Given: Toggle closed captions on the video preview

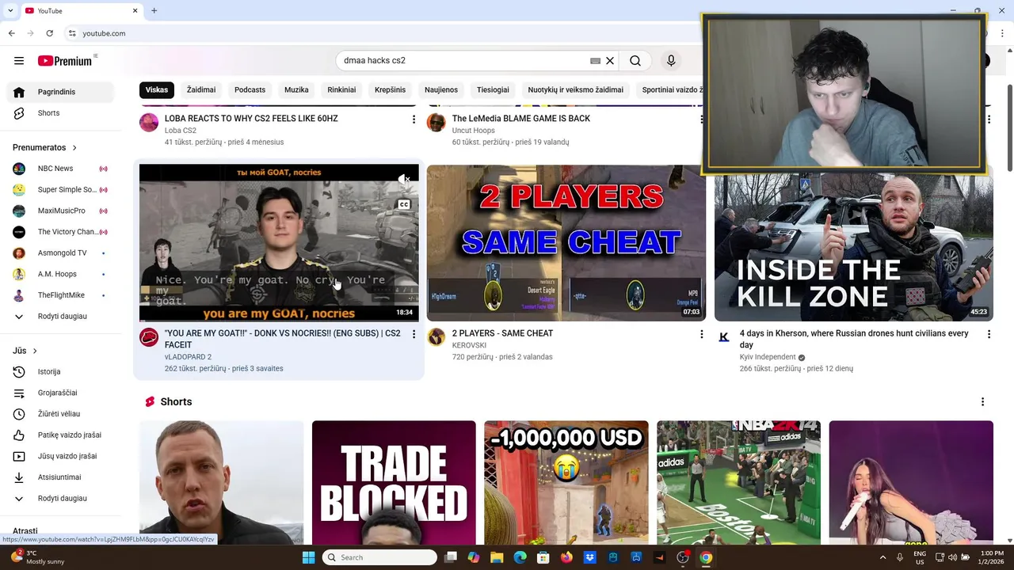Looking at the screenshot, I should [404, 204].
